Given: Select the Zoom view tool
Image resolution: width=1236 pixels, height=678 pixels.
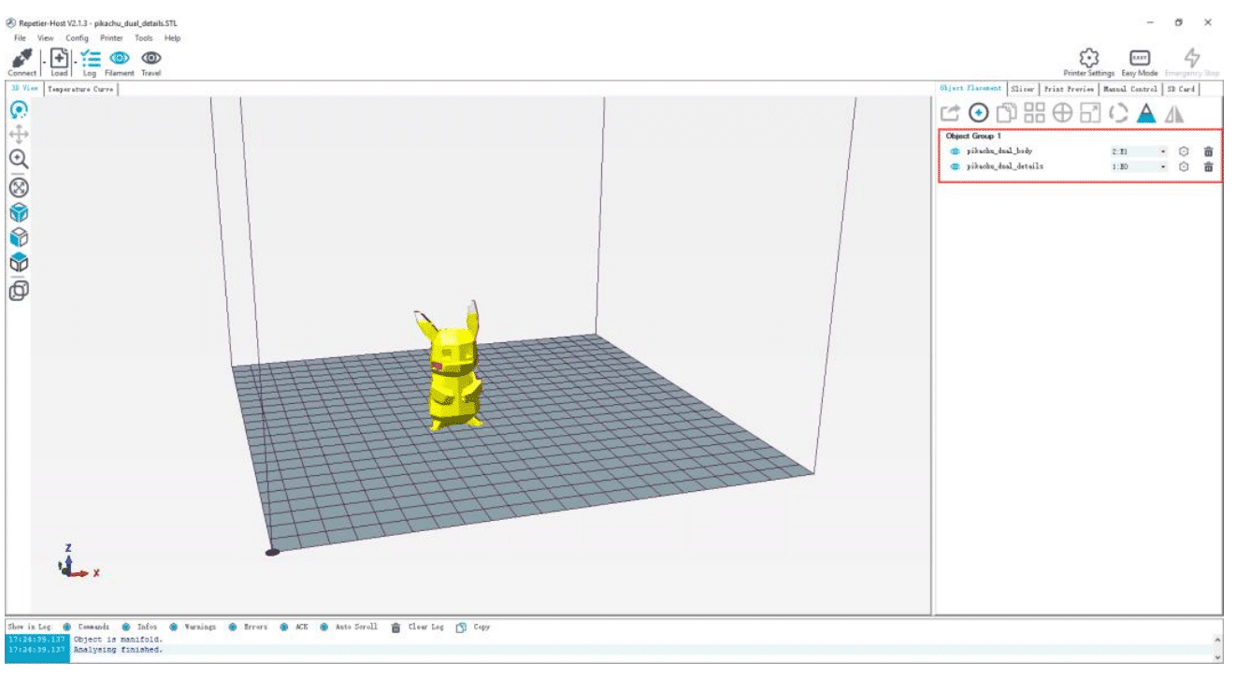Looking at the screenshot, I should point(18,160).
